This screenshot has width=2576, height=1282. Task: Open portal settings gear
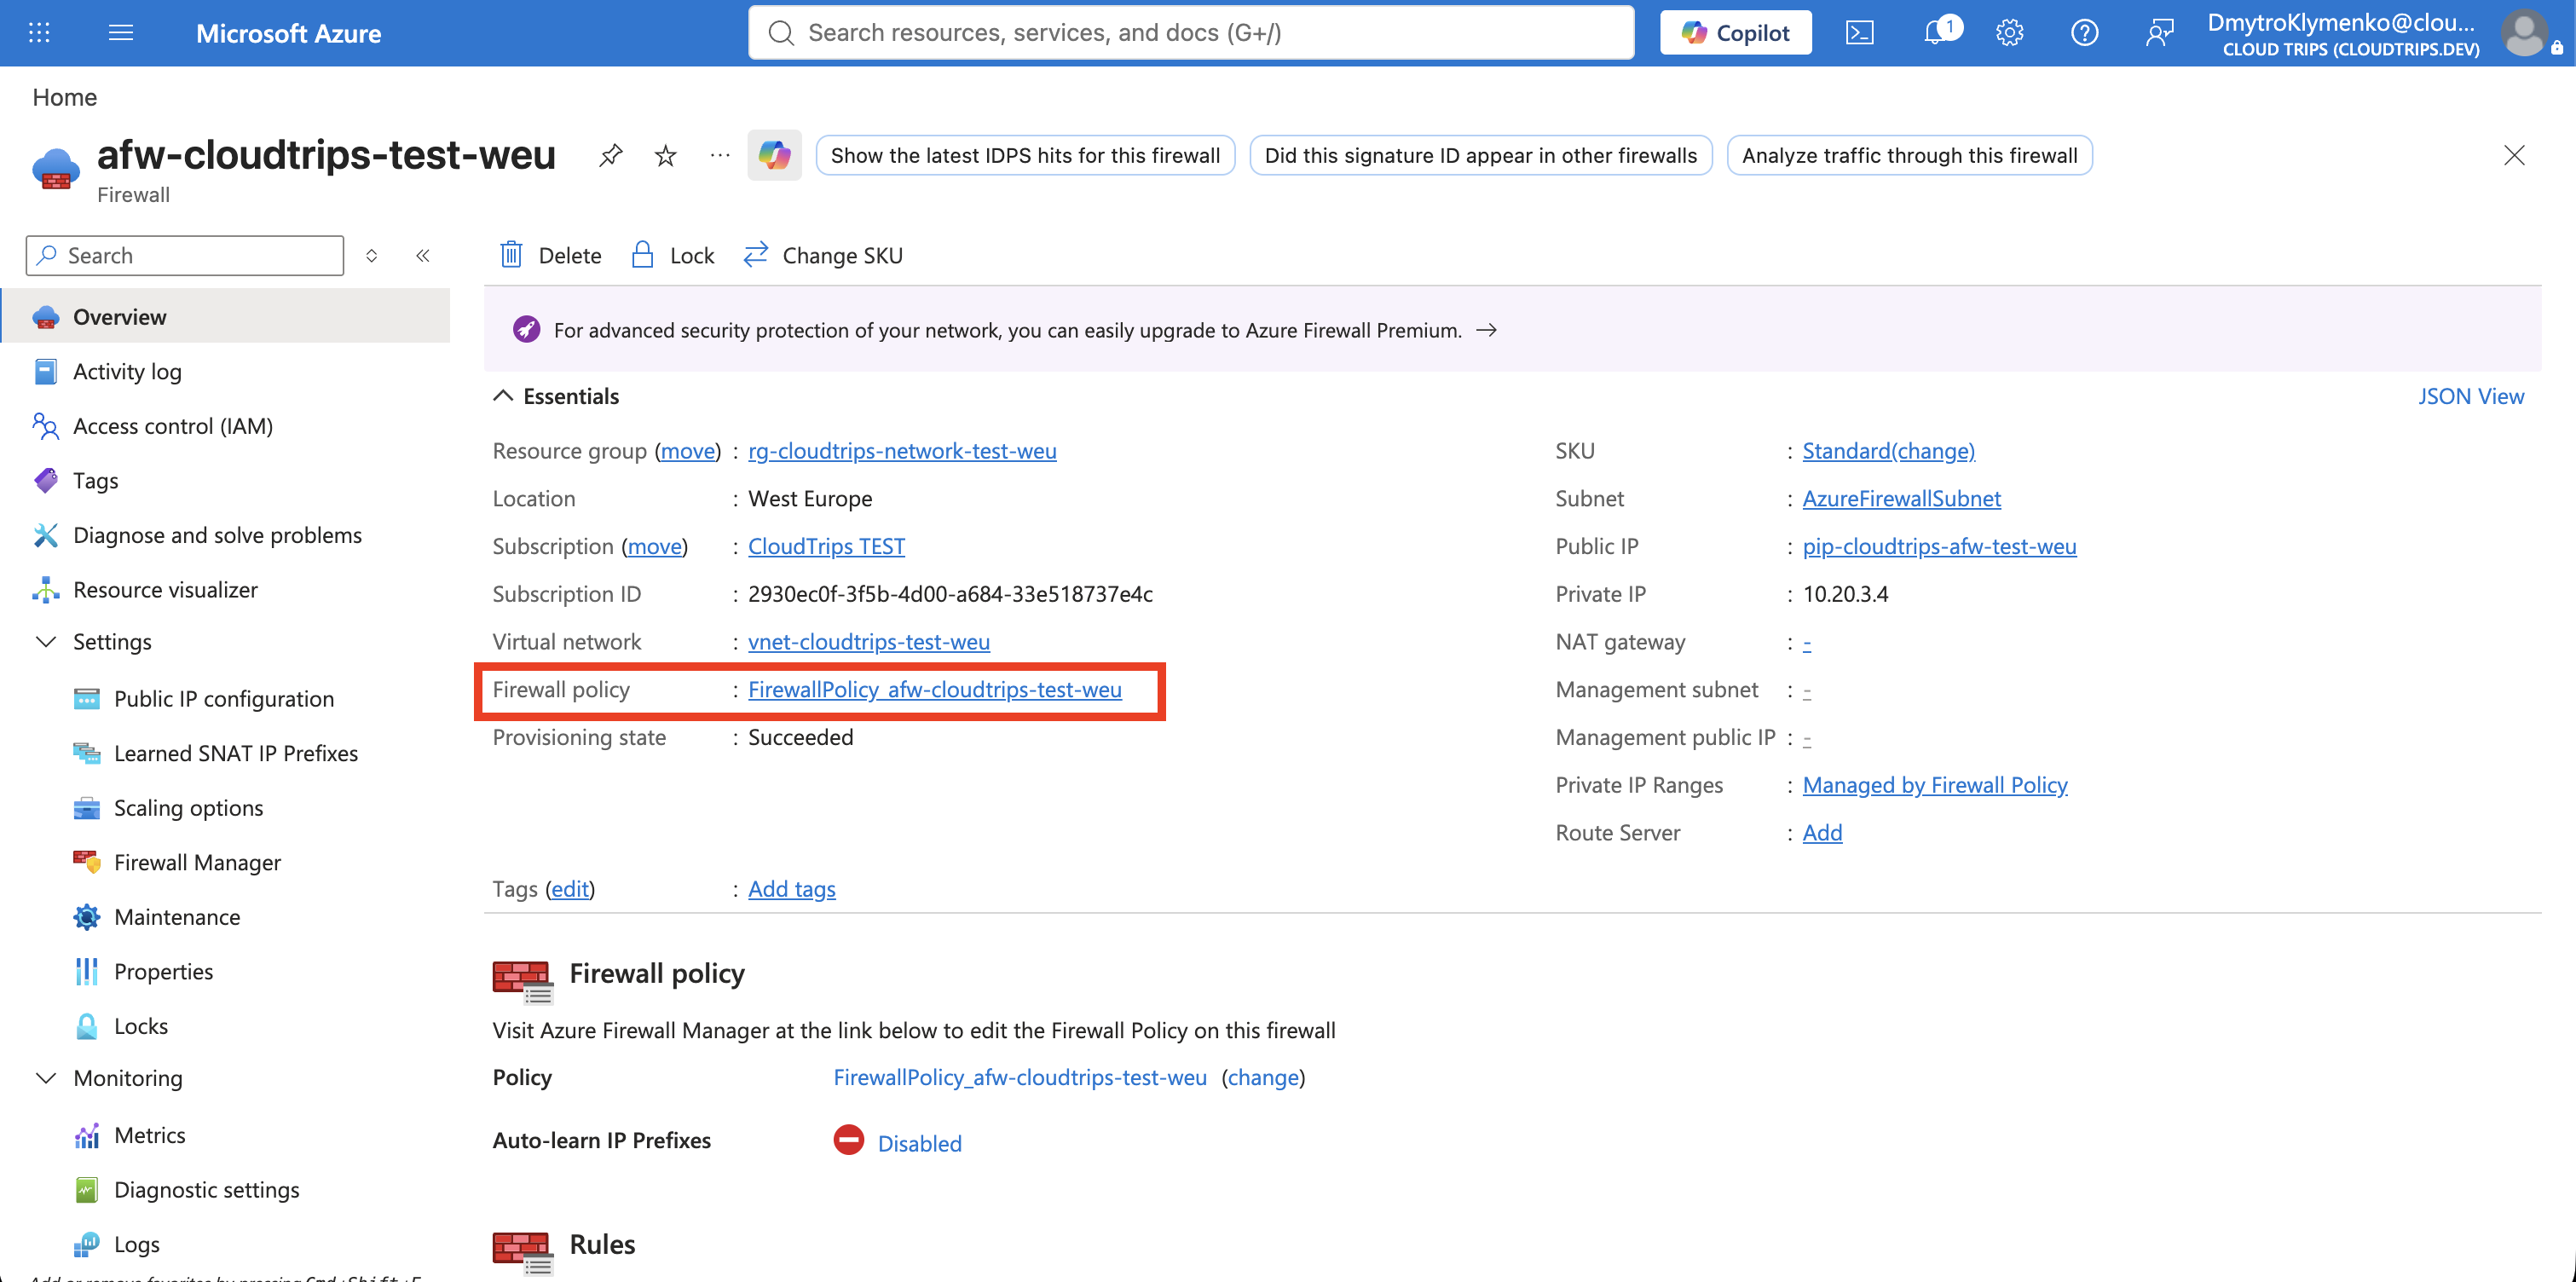2009,33
